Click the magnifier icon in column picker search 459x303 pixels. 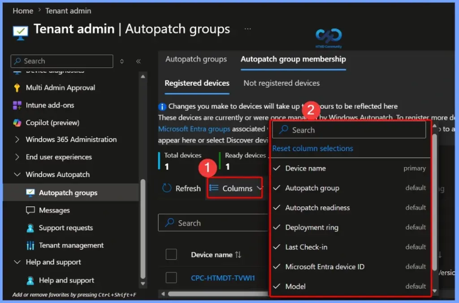(283, 130)
